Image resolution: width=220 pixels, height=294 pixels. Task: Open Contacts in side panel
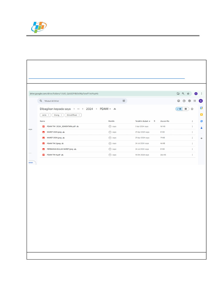coord(201,127)
